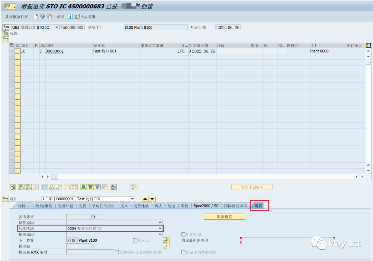This screenshot has width=373, height=261.
Task: Switch to the 退货 tab
Action: [259, 205]
